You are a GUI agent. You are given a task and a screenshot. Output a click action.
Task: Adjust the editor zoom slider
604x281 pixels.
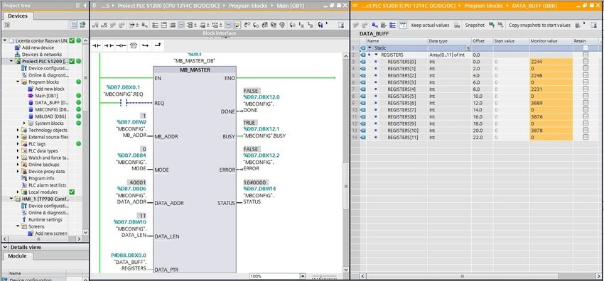321,276
